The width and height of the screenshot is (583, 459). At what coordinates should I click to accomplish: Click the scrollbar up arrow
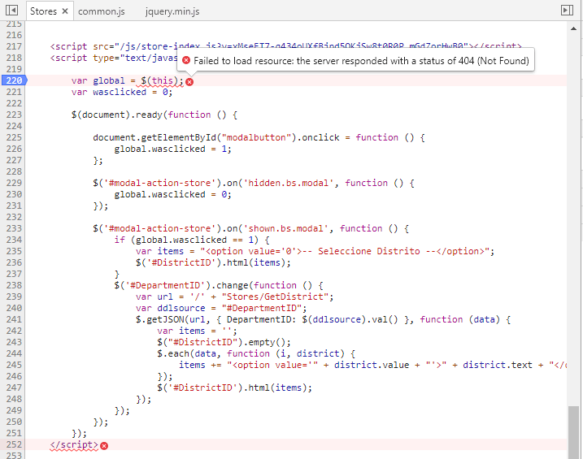(x=574, y=28)
